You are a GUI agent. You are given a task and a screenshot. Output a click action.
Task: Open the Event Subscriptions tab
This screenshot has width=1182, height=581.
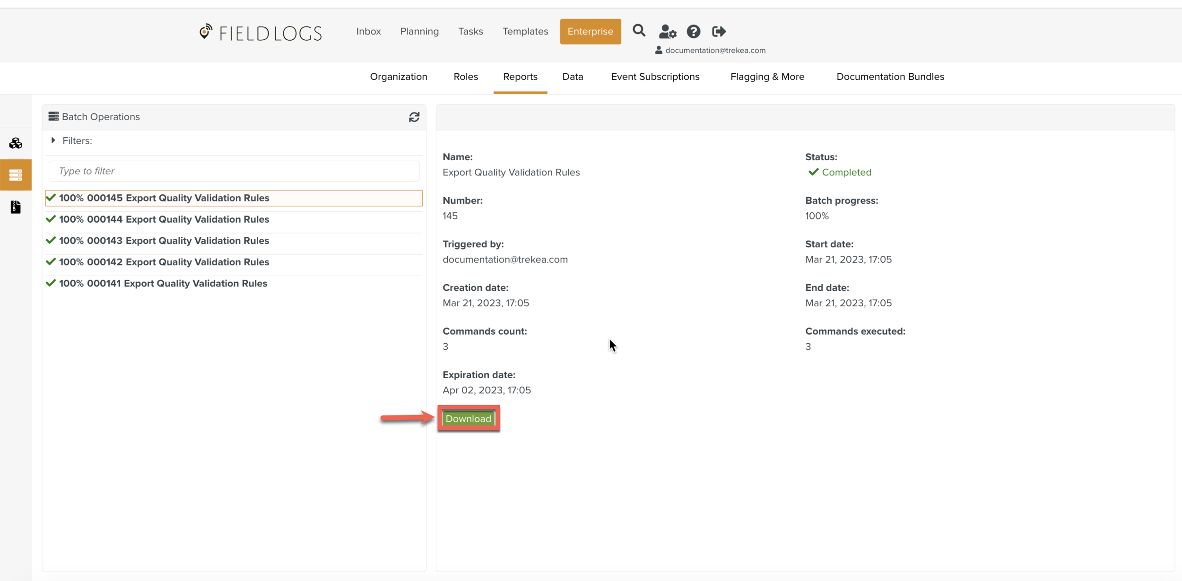click(655, 77)
